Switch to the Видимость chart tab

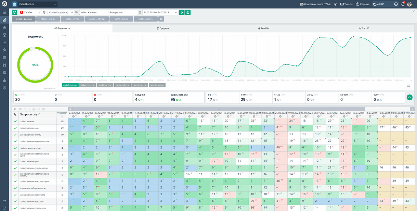coord(62,28)
